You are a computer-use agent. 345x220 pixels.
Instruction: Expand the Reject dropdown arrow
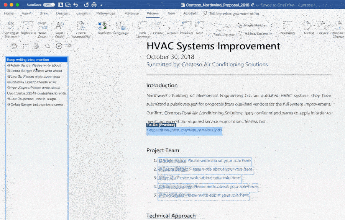pos(329,26)
